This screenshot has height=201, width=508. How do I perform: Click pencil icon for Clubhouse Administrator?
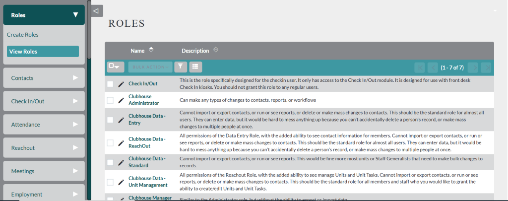[x=121, y=100]
